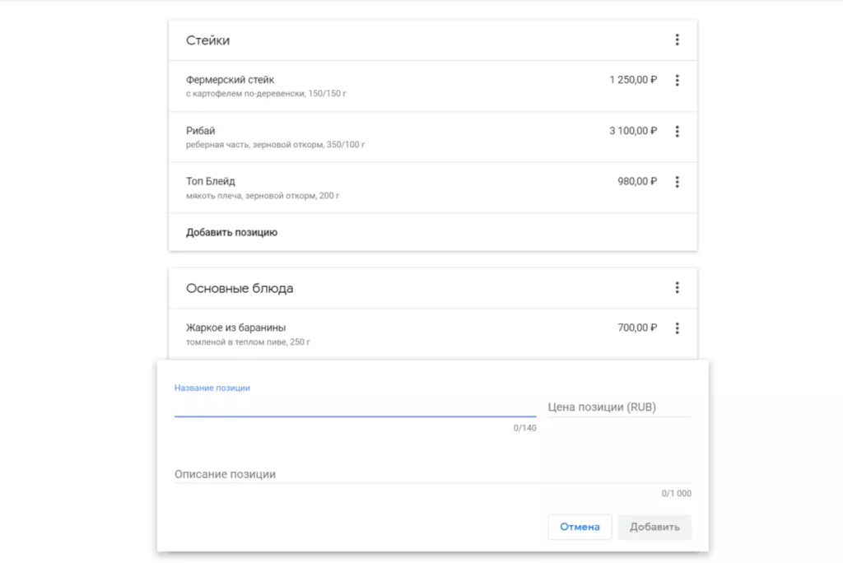
Task: Click Добавить позицию in the Стейки section
Action: tap(231, 233)
